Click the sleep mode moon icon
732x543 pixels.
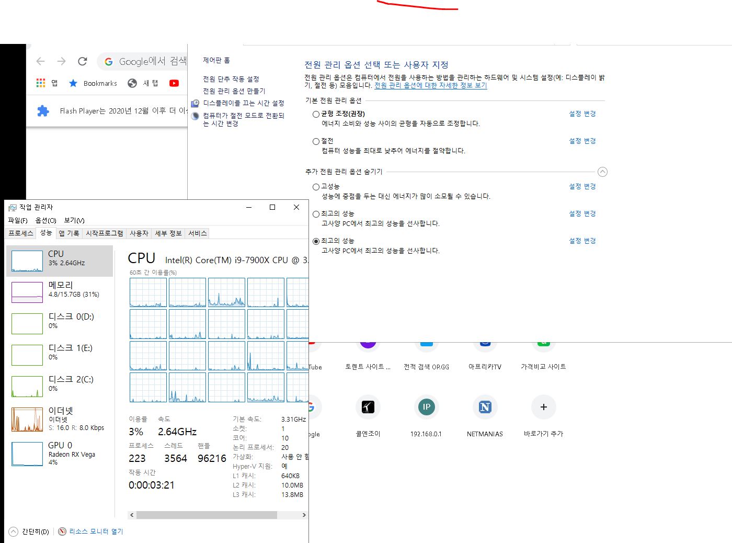pos(195,116)
